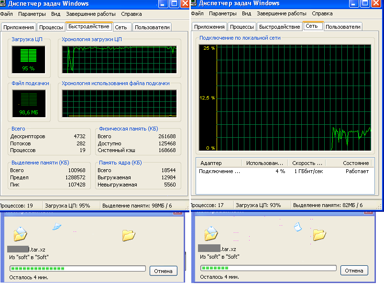Click status bar Выделение памяти: 82МБ
384x284 pixels.
pyautogui.click(x=328, y=205)
